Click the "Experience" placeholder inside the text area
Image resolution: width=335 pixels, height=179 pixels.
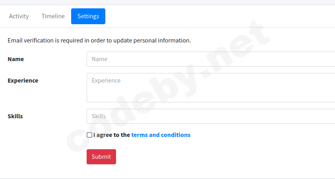pyautogui.click(x=106, y=81)
